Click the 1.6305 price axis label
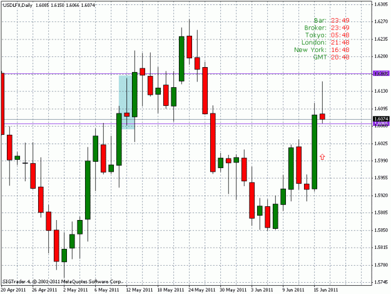The image size is (391, 294). pos(381,4)
